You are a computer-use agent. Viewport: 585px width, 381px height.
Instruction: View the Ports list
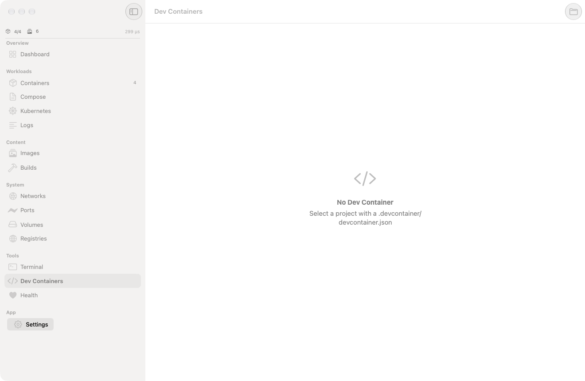click(x=73, y=210)
